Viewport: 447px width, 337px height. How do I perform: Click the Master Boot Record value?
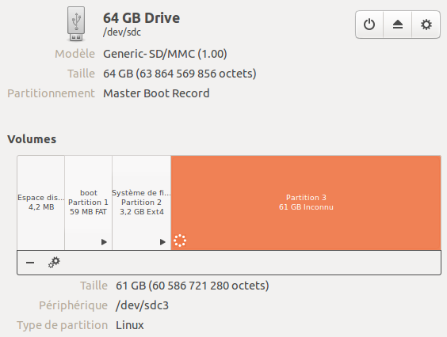(156, 93)
